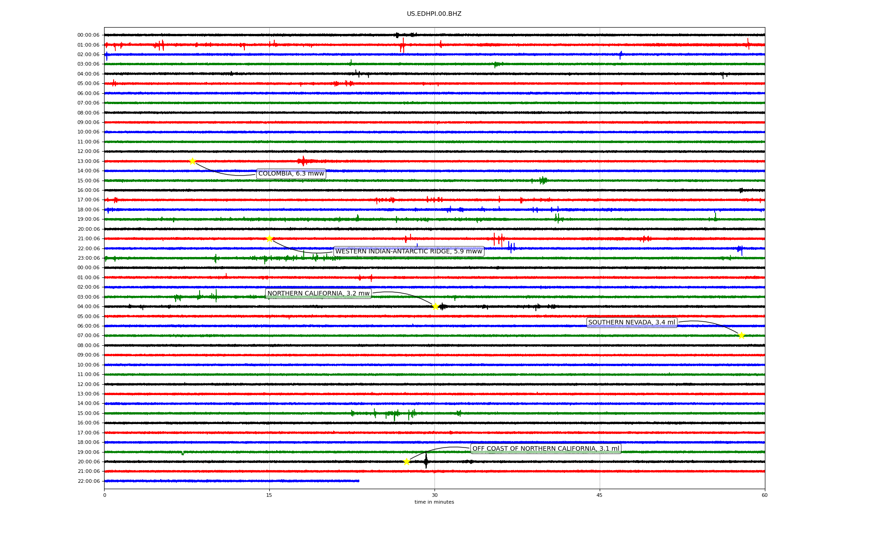
Task: Click the 06:00:06 label just above the Southern Nevada star's row
Action: (x=88, y=326)
